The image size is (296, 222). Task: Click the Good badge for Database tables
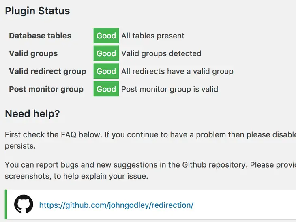click(106, 36)
